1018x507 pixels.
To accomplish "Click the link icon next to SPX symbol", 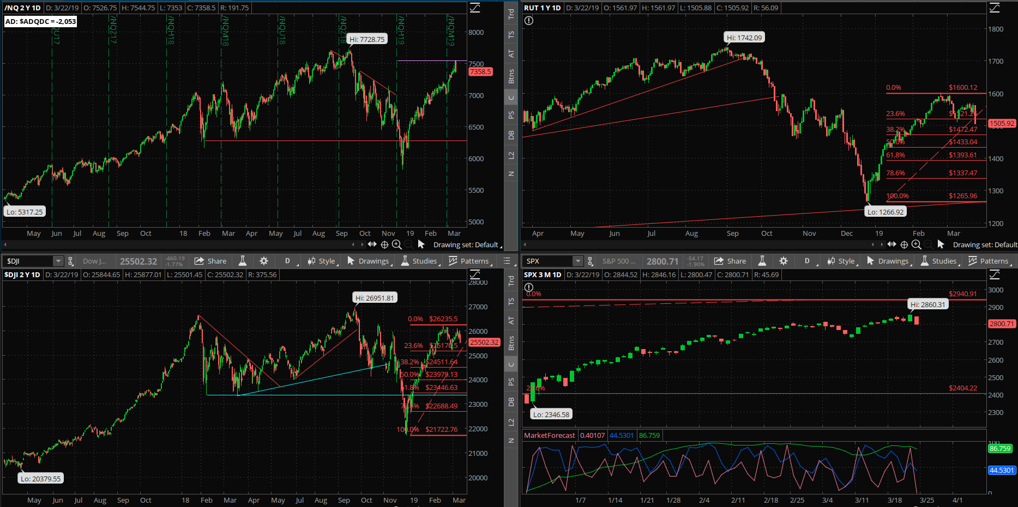I will (x=590, y=261).
